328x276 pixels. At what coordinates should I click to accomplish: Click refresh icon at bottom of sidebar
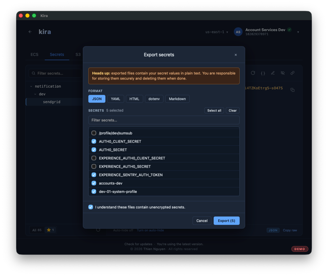[98, 230]
